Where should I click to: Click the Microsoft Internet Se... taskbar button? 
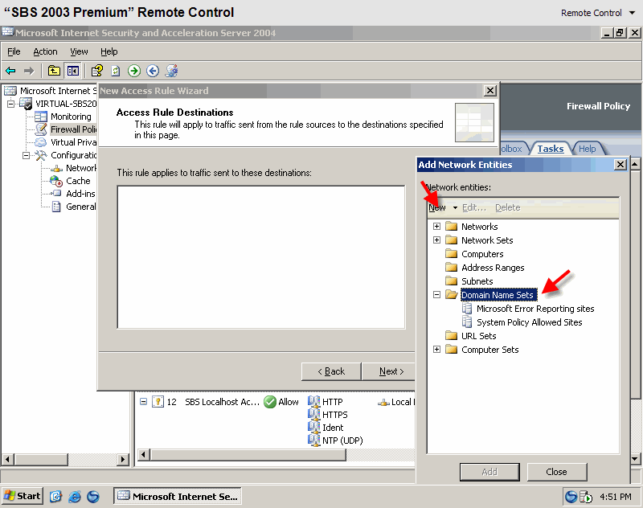(177, 496)
